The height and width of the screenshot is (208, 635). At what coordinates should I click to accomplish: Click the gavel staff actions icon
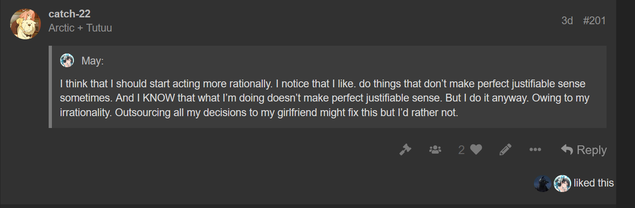(x=405, y=149)
